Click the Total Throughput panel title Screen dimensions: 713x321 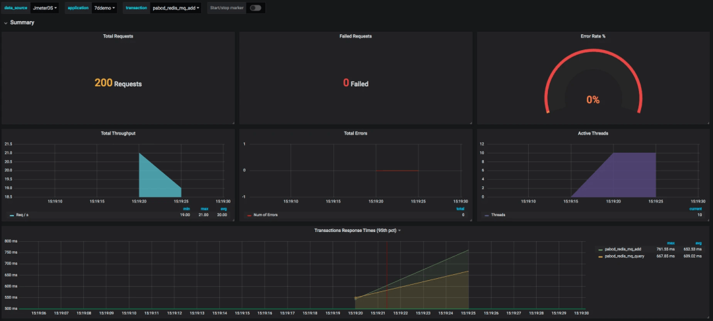(118, 134)
